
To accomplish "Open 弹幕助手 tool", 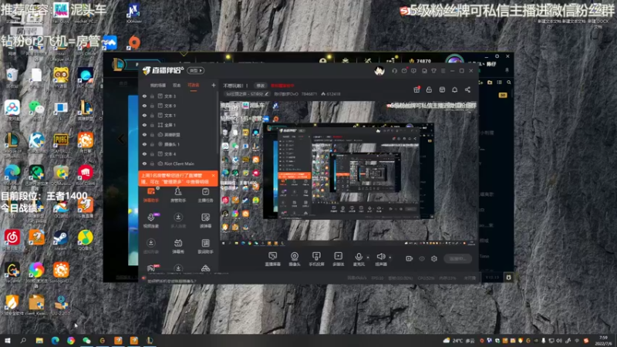I will 151,195.
